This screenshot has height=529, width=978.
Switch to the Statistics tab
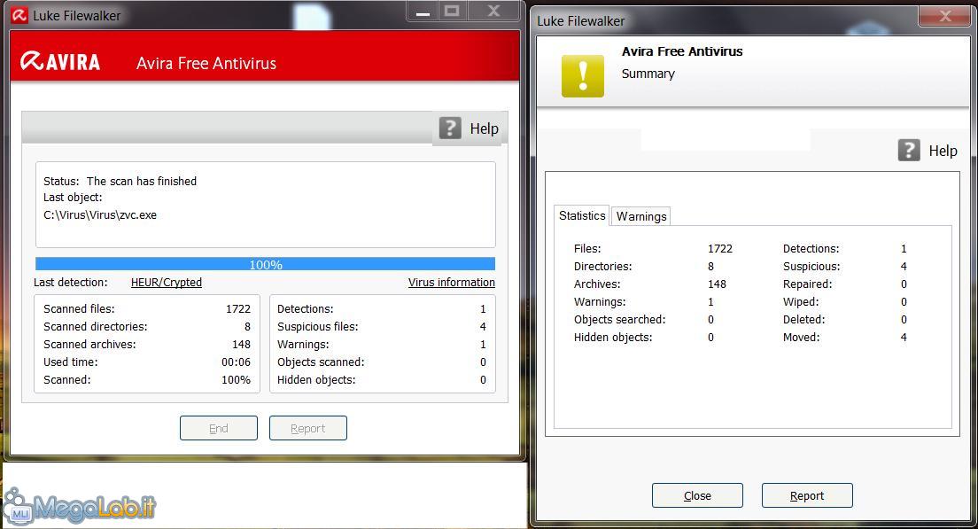582,215
